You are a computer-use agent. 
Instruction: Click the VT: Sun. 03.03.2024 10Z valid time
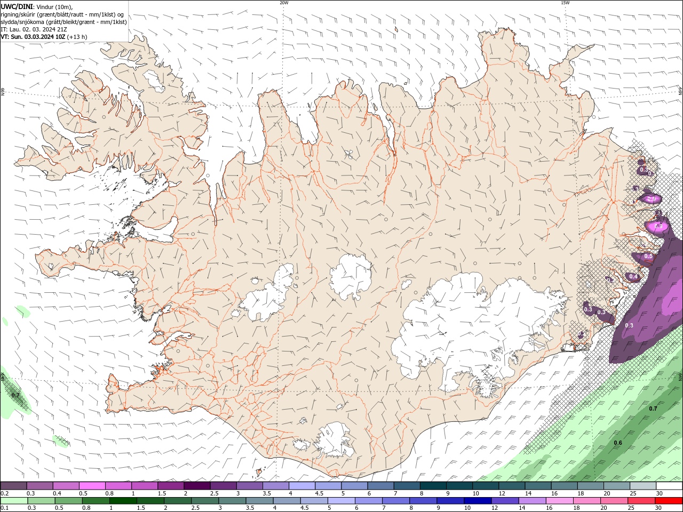click(x=33, y=37)
